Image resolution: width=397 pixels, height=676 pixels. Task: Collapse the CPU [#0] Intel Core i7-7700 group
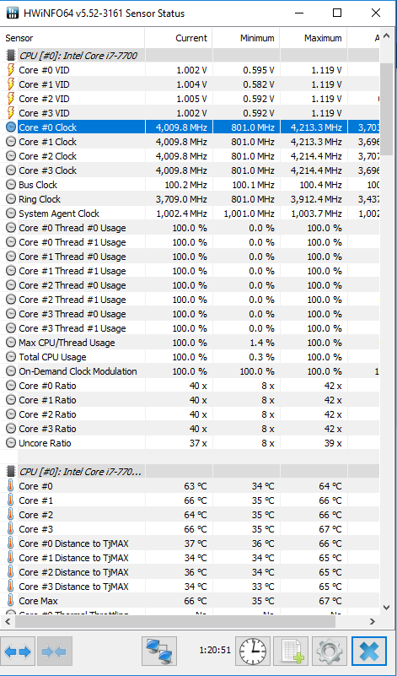click(11, 56)
